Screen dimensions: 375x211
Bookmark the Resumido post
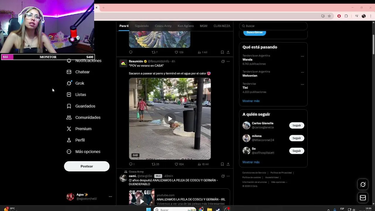click(222, 164)
